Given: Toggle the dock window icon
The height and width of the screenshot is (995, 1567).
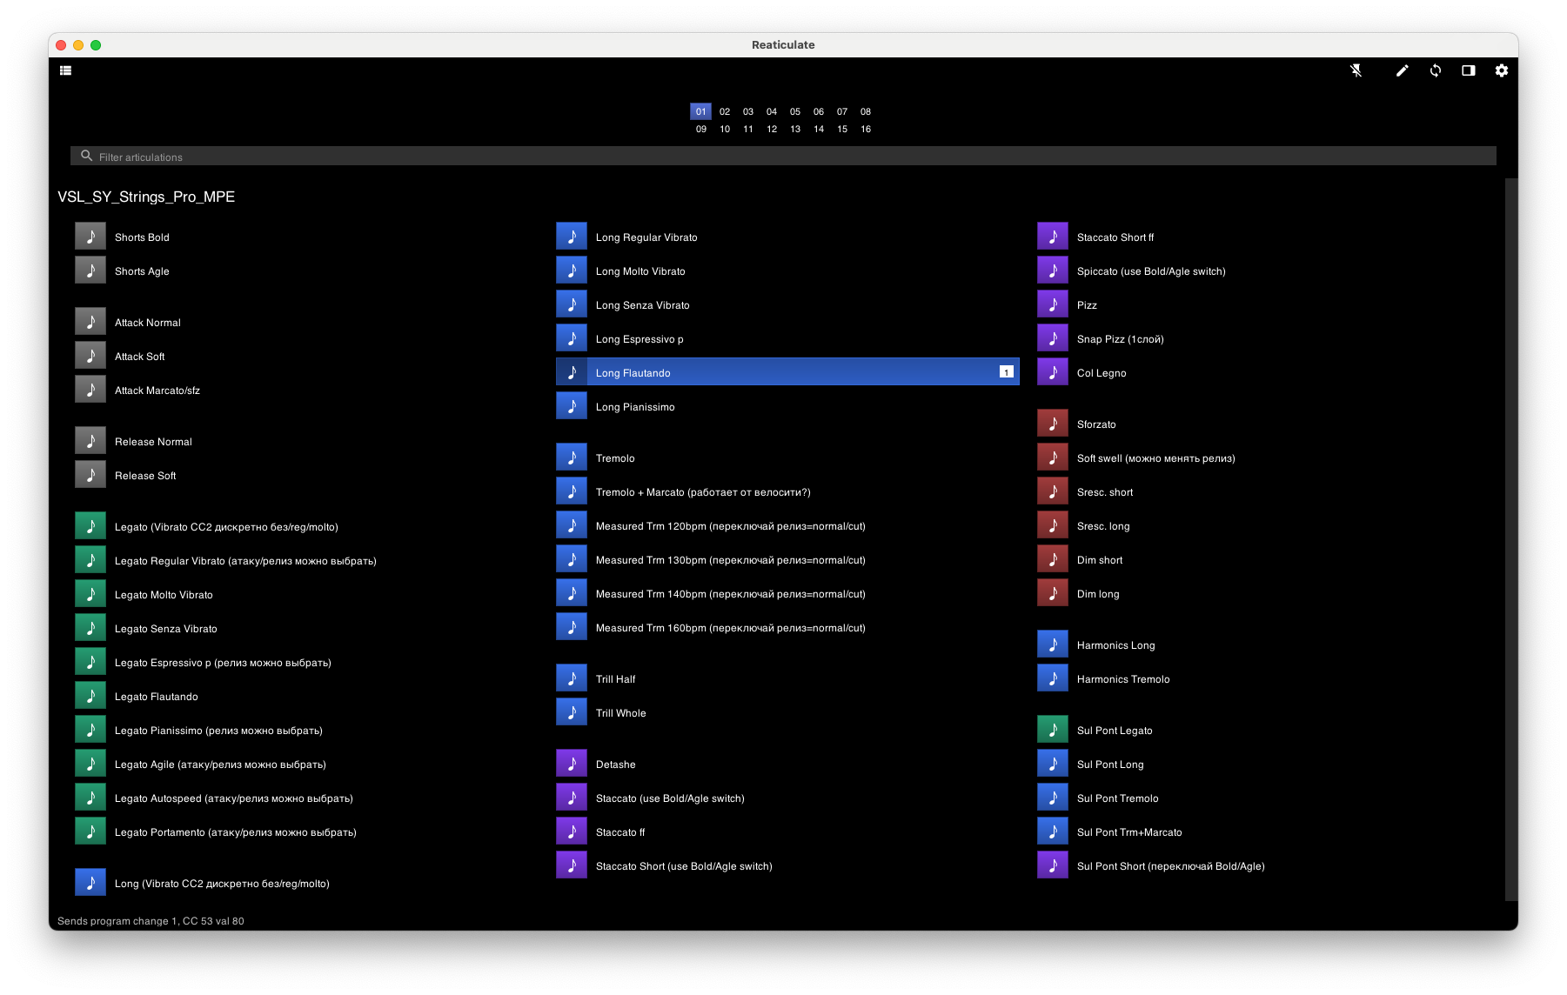Looking at the screenshot, I should point(1469,70).
